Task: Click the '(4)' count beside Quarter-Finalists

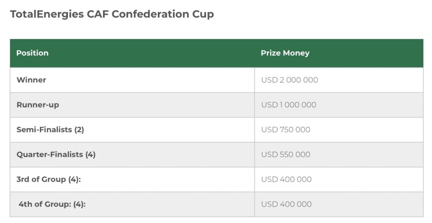Action: pyautogui.click(x=90, y=155)
